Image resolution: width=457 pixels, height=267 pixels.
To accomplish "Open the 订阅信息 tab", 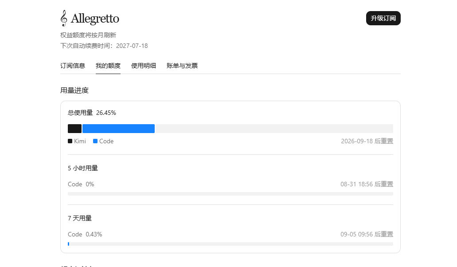I will click(73, 66).
